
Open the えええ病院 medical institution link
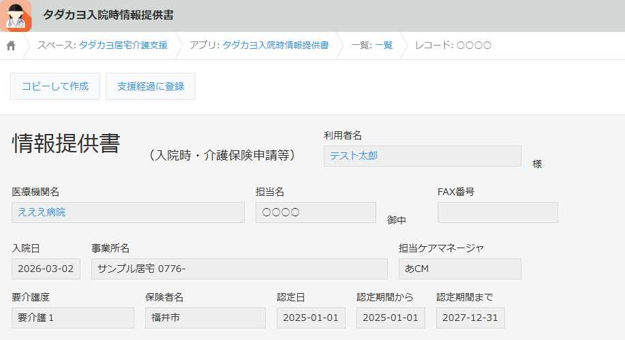pos(42,212)
